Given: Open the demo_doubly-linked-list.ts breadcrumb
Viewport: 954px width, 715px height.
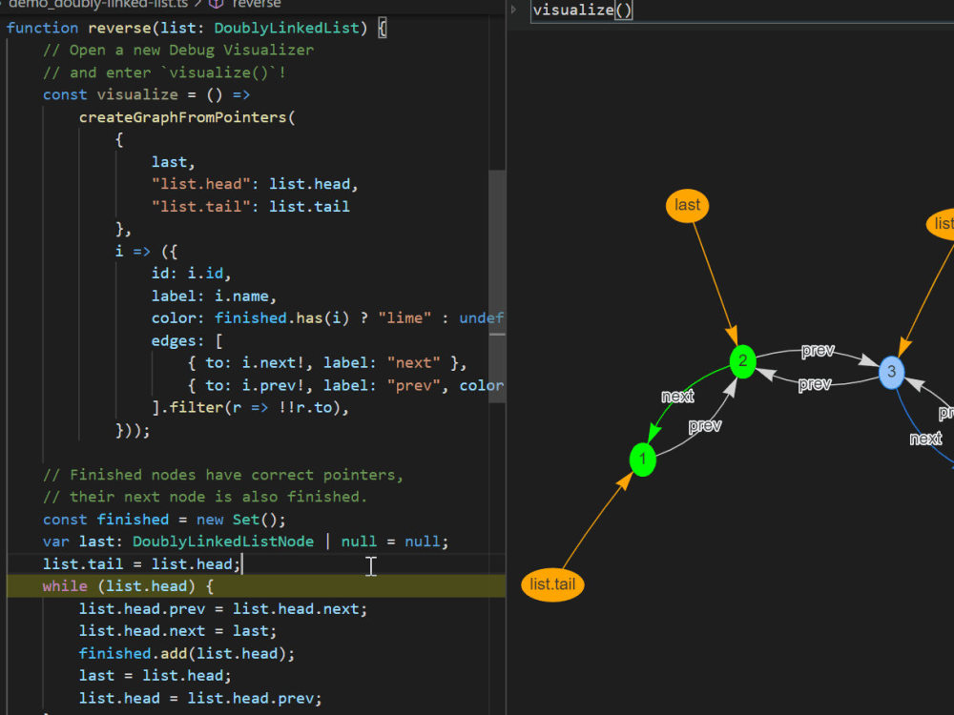Looking at the screenshot, I should tap(97, 4).
